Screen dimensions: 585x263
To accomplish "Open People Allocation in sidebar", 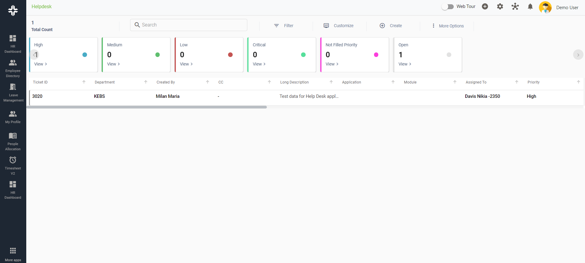I will (13, 141).
